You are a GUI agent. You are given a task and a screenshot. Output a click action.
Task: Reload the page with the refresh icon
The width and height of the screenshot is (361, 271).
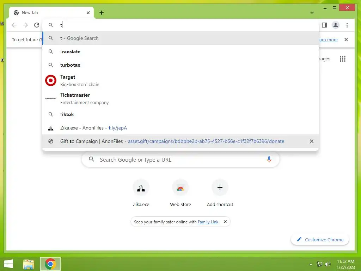(37, 25)
